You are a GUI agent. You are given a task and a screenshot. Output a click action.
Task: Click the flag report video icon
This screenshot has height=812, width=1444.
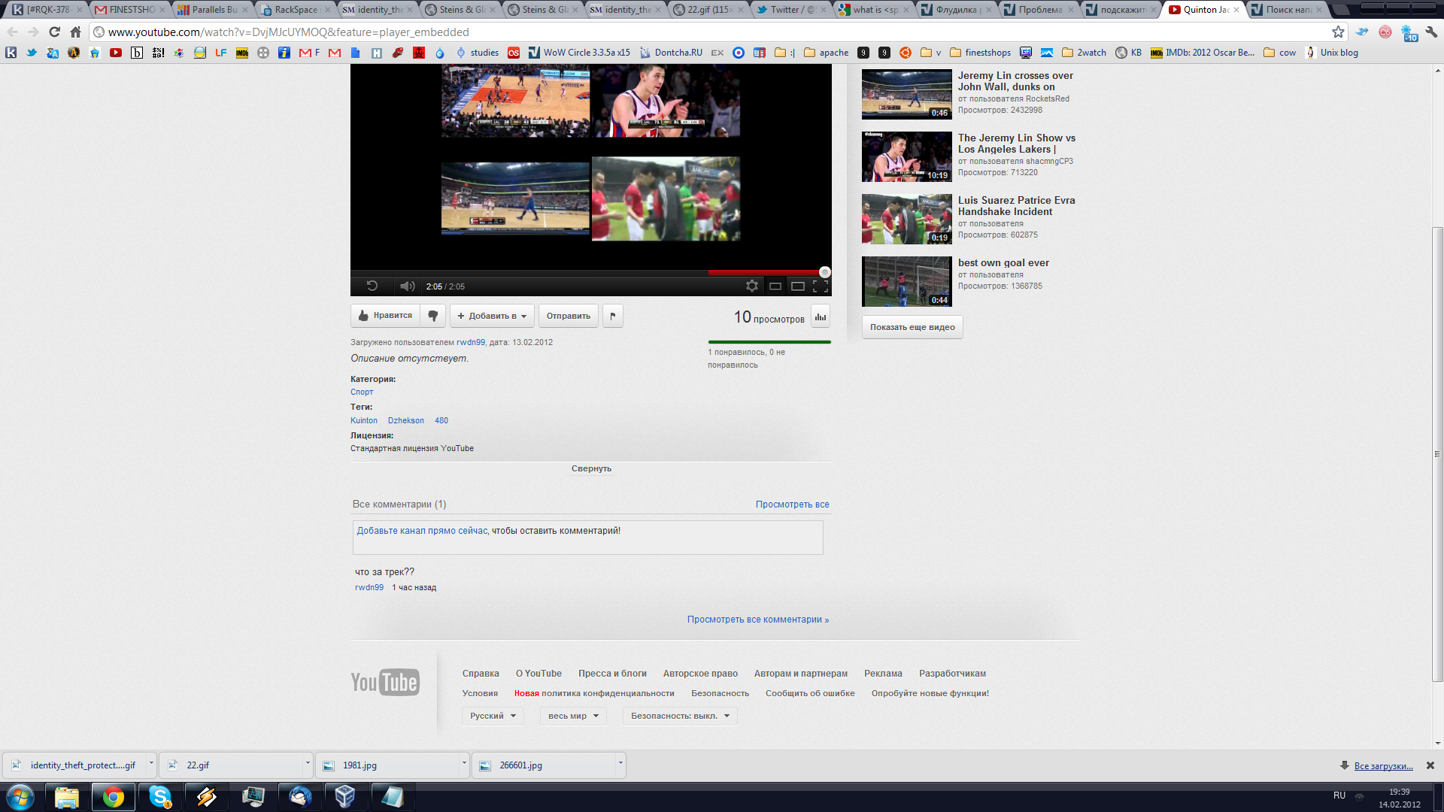click(x=613, y=316)
